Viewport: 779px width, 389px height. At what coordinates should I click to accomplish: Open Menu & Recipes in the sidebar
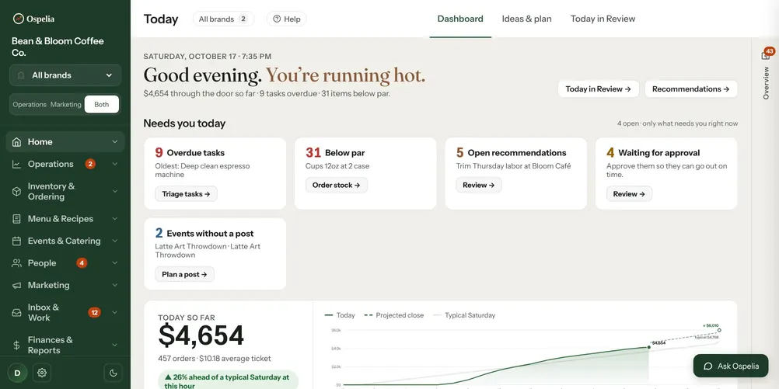(x=65, y=219)
